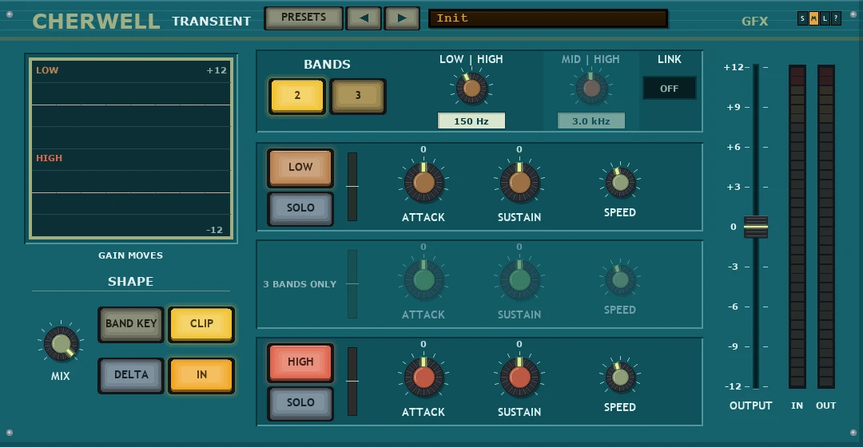Image resolution: width=863 pixels, height=447 pixels.
Task: Open help with the question mark button
Action: click(x=836, y=18)
